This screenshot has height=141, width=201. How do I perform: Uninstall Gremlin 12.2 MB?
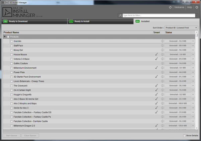(178, 41)
